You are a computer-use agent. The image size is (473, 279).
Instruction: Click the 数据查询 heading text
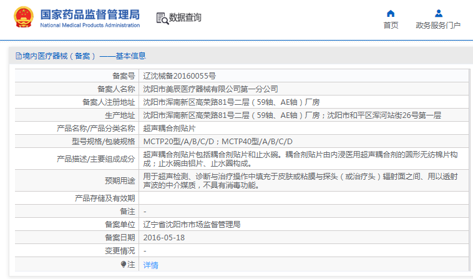click(185, 17)
